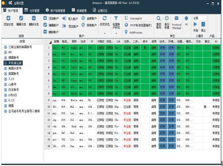This screenshot has height=166, width=223.
Task: Click 站点 打开 button in row 16
Action: coord(163,146)
